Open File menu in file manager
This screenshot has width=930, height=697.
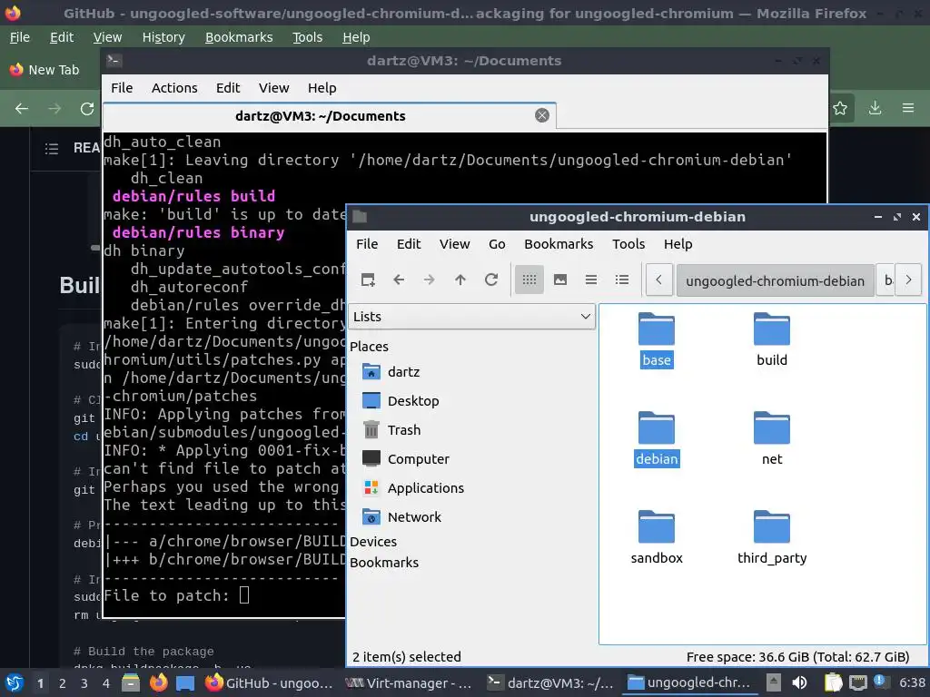point(367,244)
